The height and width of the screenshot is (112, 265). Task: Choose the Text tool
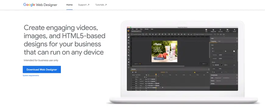point(129,53)
